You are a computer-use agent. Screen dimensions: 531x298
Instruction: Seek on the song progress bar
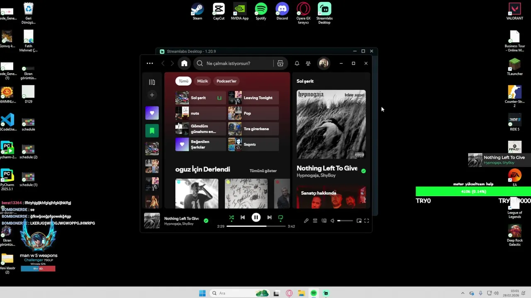256,226
